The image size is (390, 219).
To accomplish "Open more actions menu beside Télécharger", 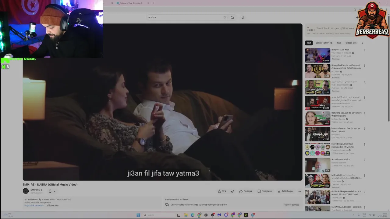I will [x=300, y=191].
